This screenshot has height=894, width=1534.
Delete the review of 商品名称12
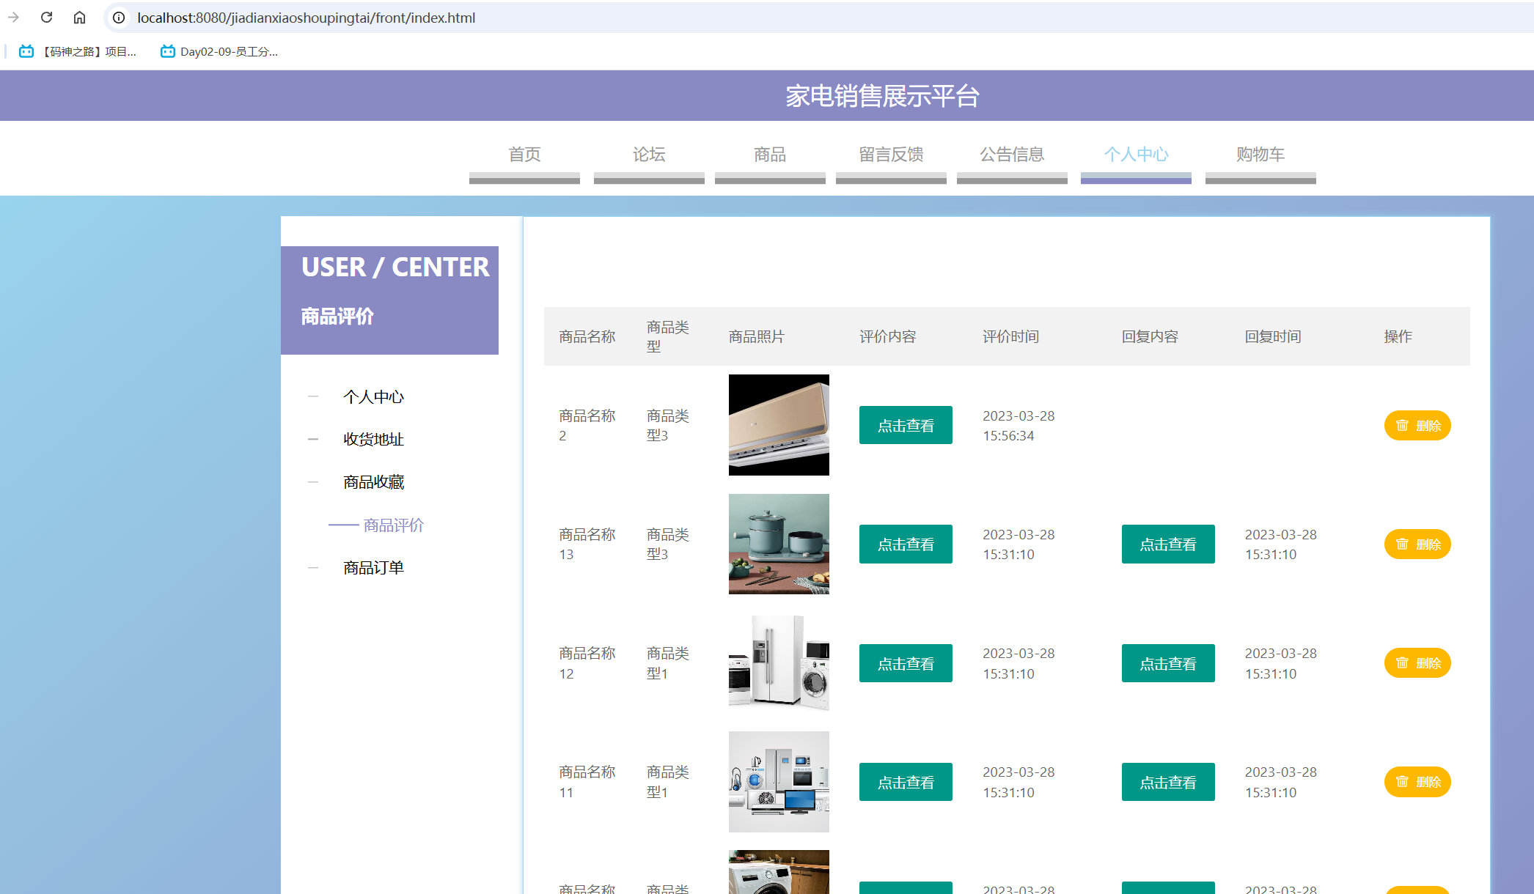coord(1417,663)
